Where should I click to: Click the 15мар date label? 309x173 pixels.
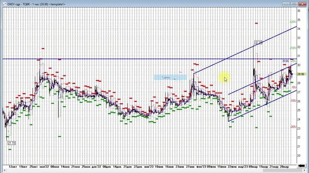264,167
